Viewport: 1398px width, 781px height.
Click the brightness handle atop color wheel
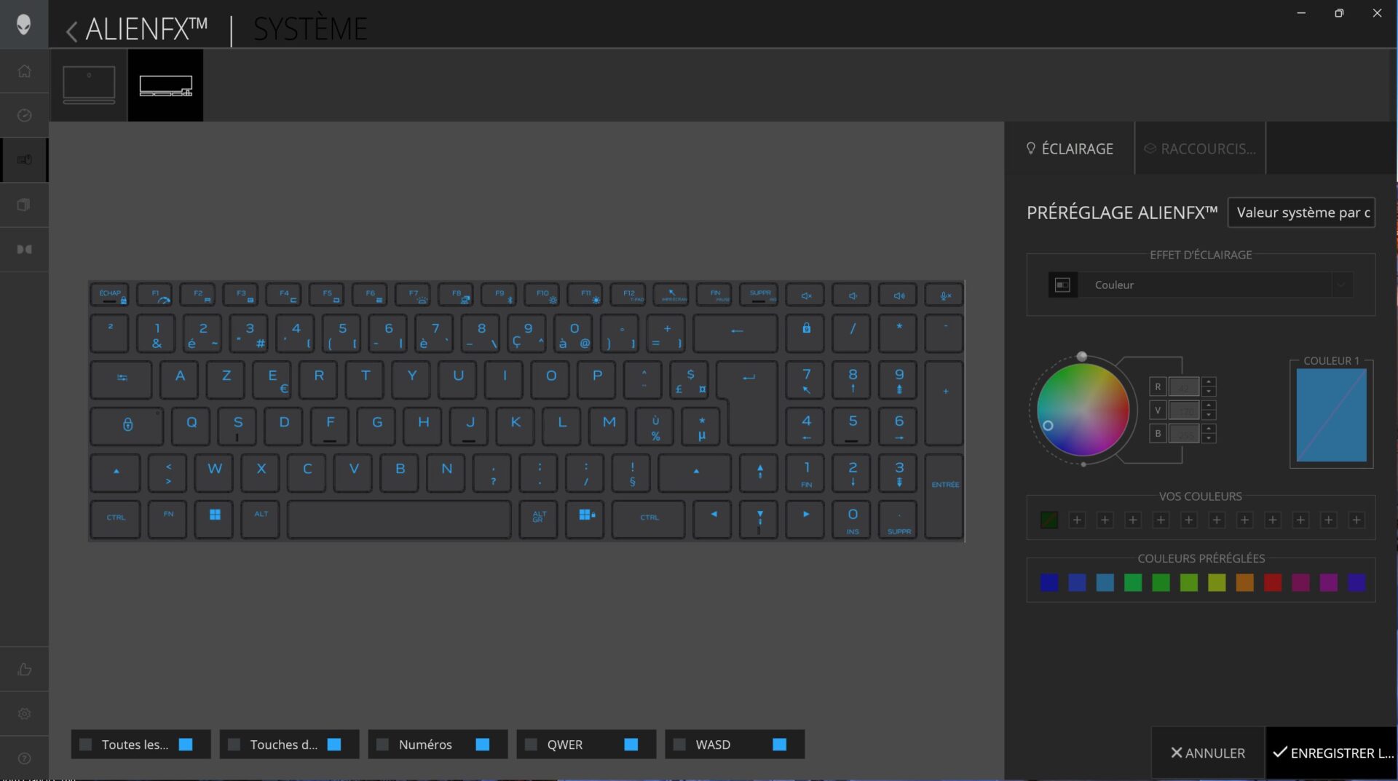pyautogui.click(x=1082, y=357)
